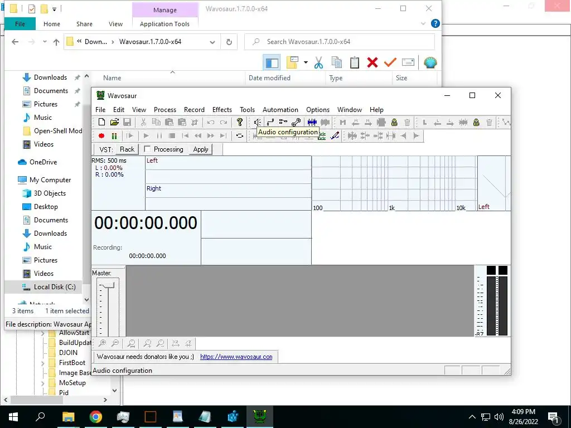Click the Master volume slider handle
This screenshot has height=428, width=571.
(108, 285)
